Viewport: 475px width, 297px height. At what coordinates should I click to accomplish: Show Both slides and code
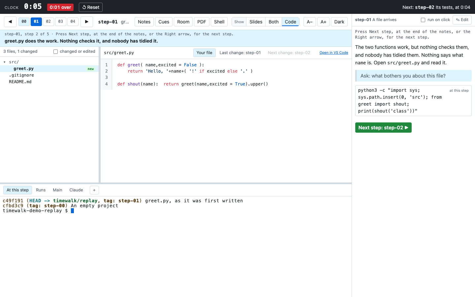pos(273,22)
